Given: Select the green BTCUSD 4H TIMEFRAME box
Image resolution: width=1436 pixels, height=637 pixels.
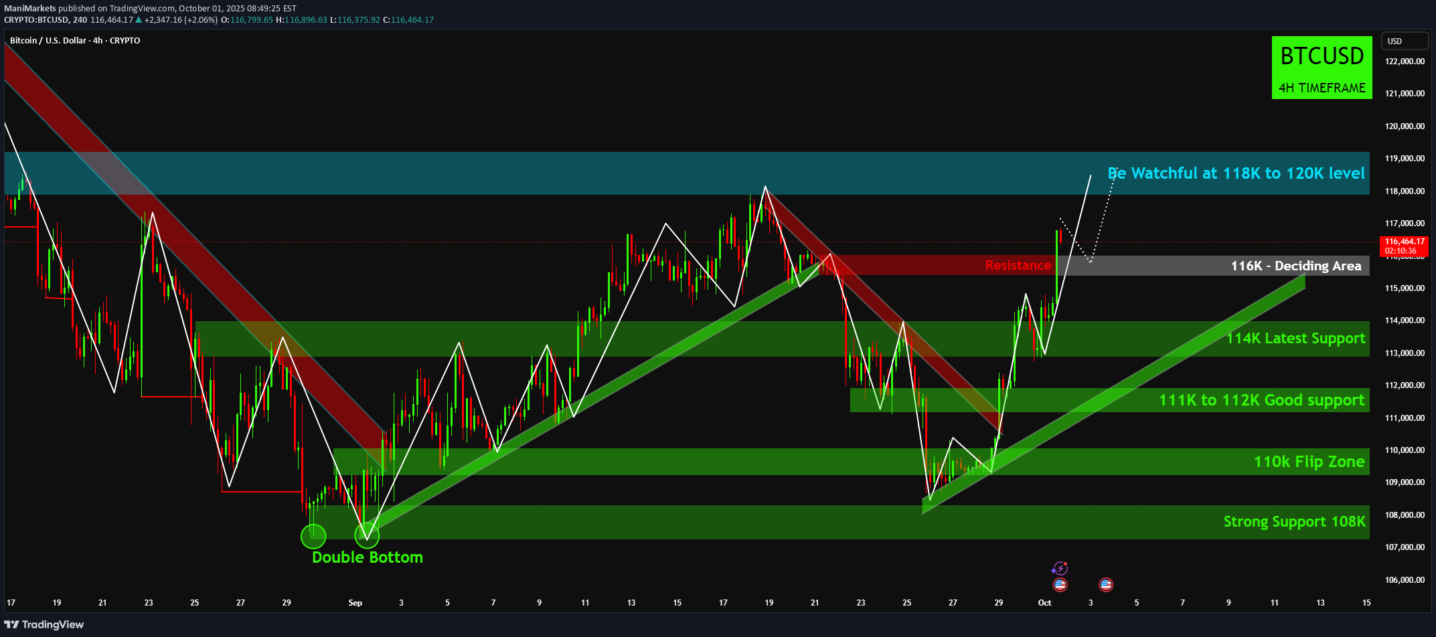Looking at the screenshot, I should 1322,68.
